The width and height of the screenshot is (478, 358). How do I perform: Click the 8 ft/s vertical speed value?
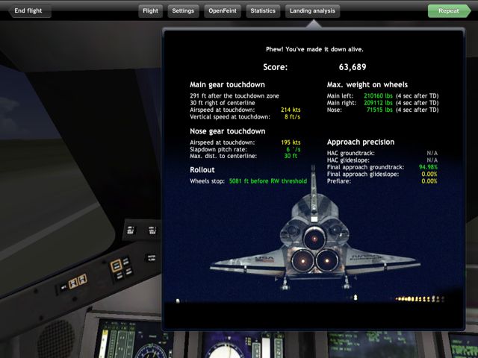click(292, 117)
